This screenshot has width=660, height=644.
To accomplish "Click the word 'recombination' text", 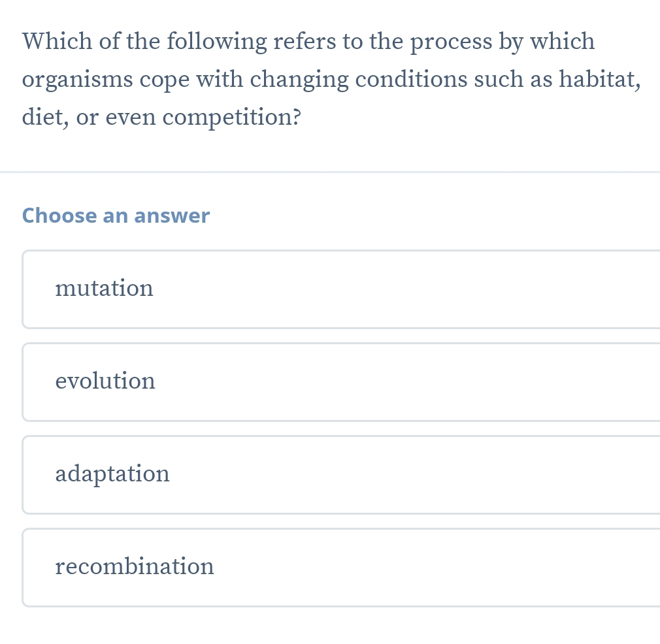I will 135,566.
